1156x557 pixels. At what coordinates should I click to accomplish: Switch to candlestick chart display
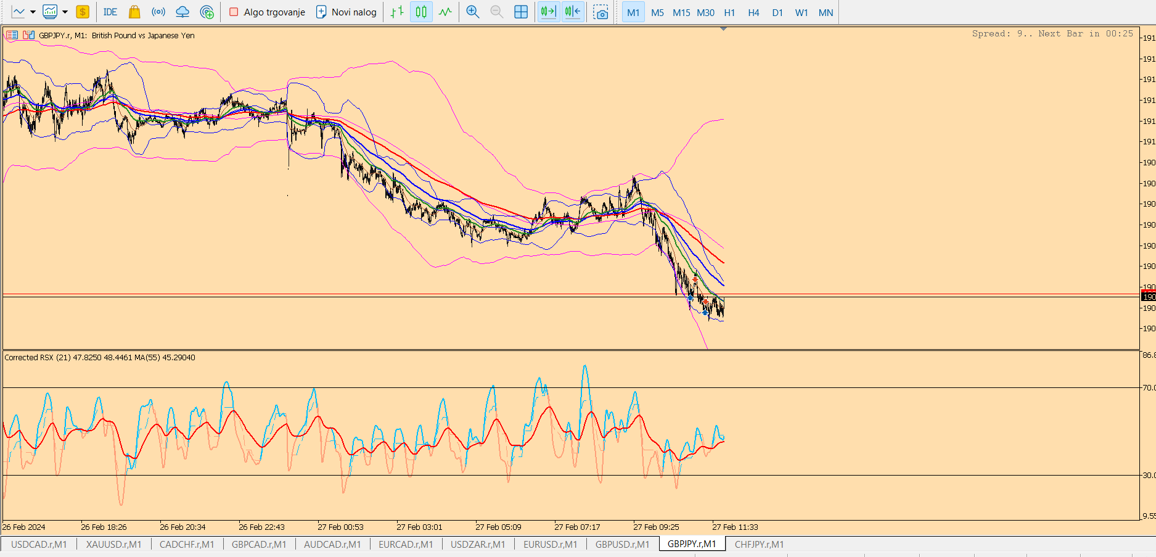421,12
